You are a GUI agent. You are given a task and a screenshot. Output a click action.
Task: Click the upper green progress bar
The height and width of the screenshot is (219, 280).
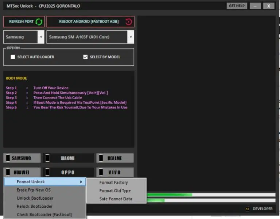click(211, 195)
